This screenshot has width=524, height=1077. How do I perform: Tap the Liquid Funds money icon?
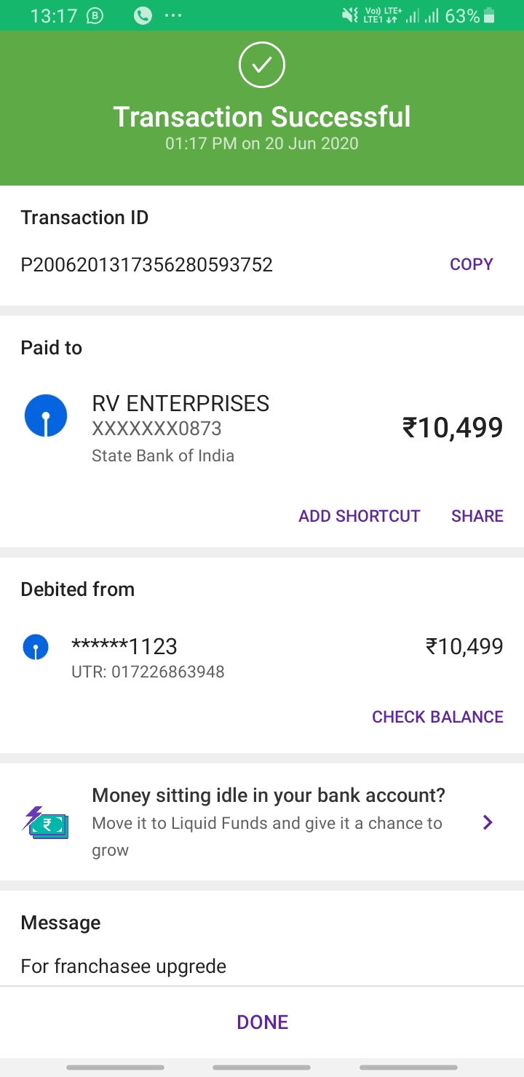point(45,822)
